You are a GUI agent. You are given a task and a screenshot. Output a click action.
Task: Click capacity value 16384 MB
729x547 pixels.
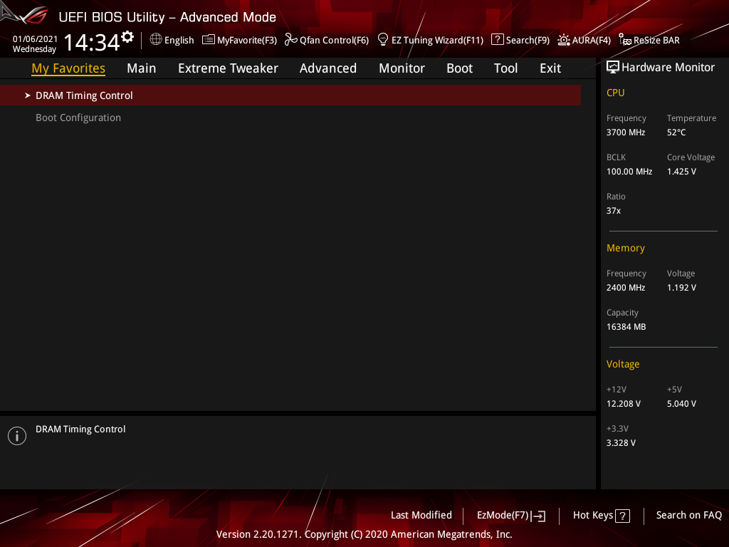[x=626, y=327]
